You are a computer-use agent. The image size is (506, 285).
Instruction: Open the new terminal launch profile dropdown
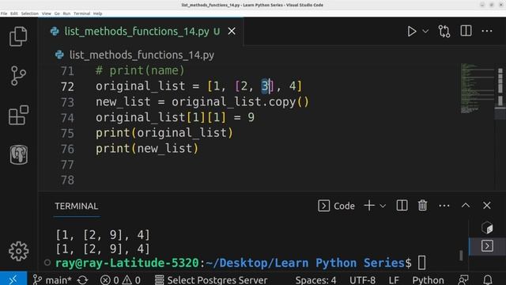[x=383, y=206]
